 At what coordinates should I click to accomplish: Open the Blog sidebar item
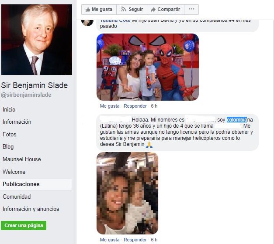pos(8,147)
